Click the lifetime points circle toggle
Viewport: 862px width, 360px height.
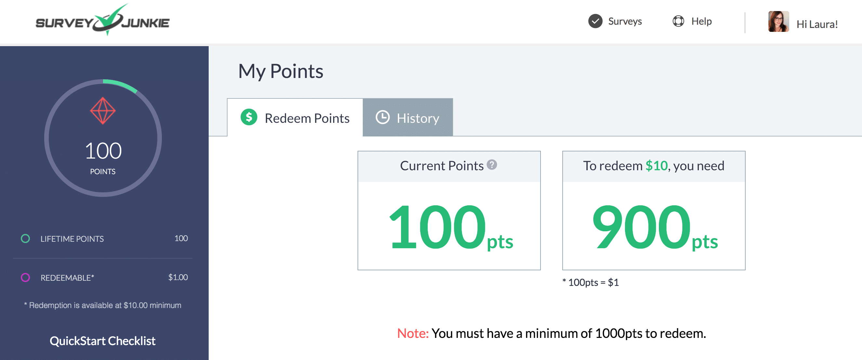pyautogui.click(x=25, y=238)
